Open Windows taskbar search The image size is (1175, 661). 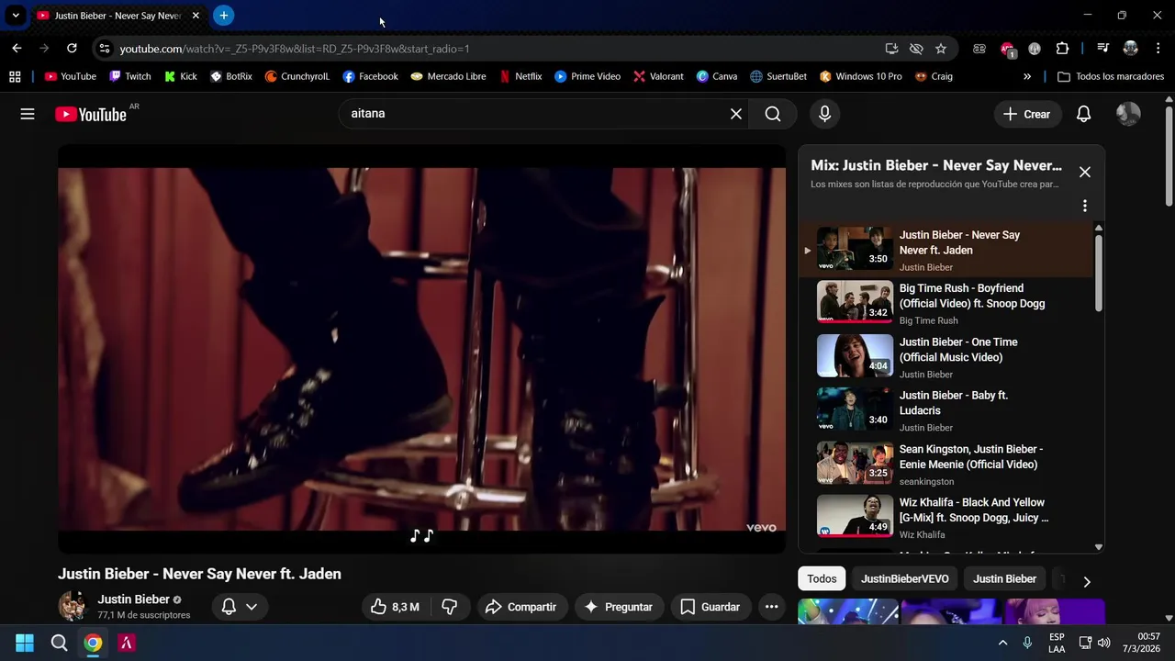(59, 643)
